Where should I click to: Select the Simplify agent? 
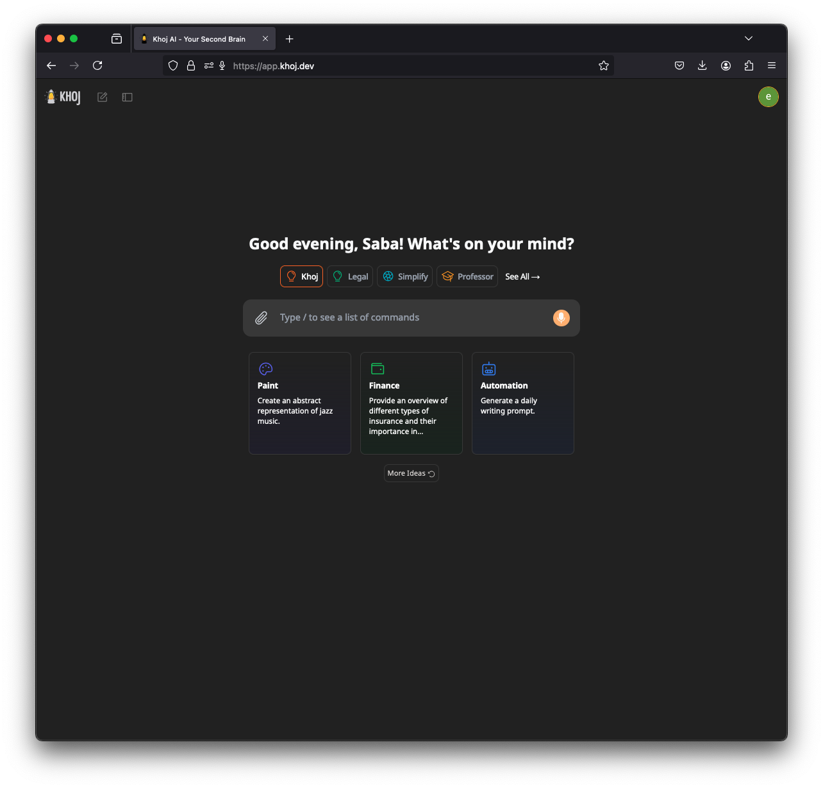click(x=404, y=276)
